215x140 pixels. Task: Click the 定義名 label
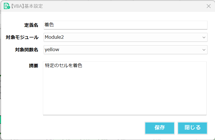[x=31, y=25]
